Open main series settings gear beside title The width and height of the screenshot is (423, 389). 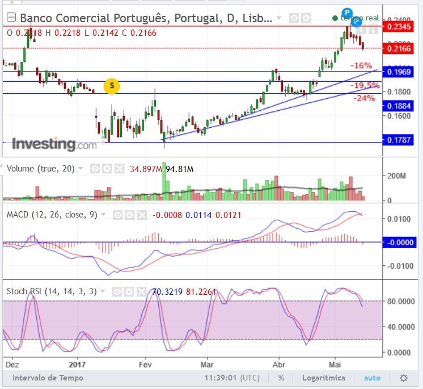[306, 18]
